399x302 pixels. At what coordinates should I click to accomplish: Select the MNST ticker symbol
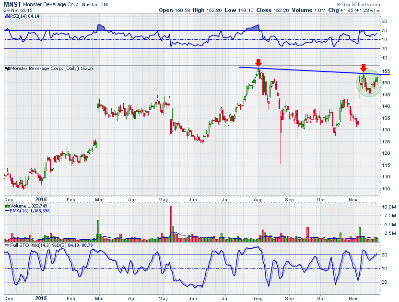13,5
